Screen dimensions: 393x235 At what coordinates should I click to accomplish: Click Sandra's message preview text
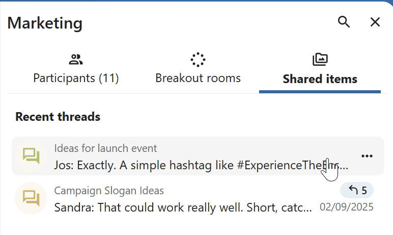183,207
